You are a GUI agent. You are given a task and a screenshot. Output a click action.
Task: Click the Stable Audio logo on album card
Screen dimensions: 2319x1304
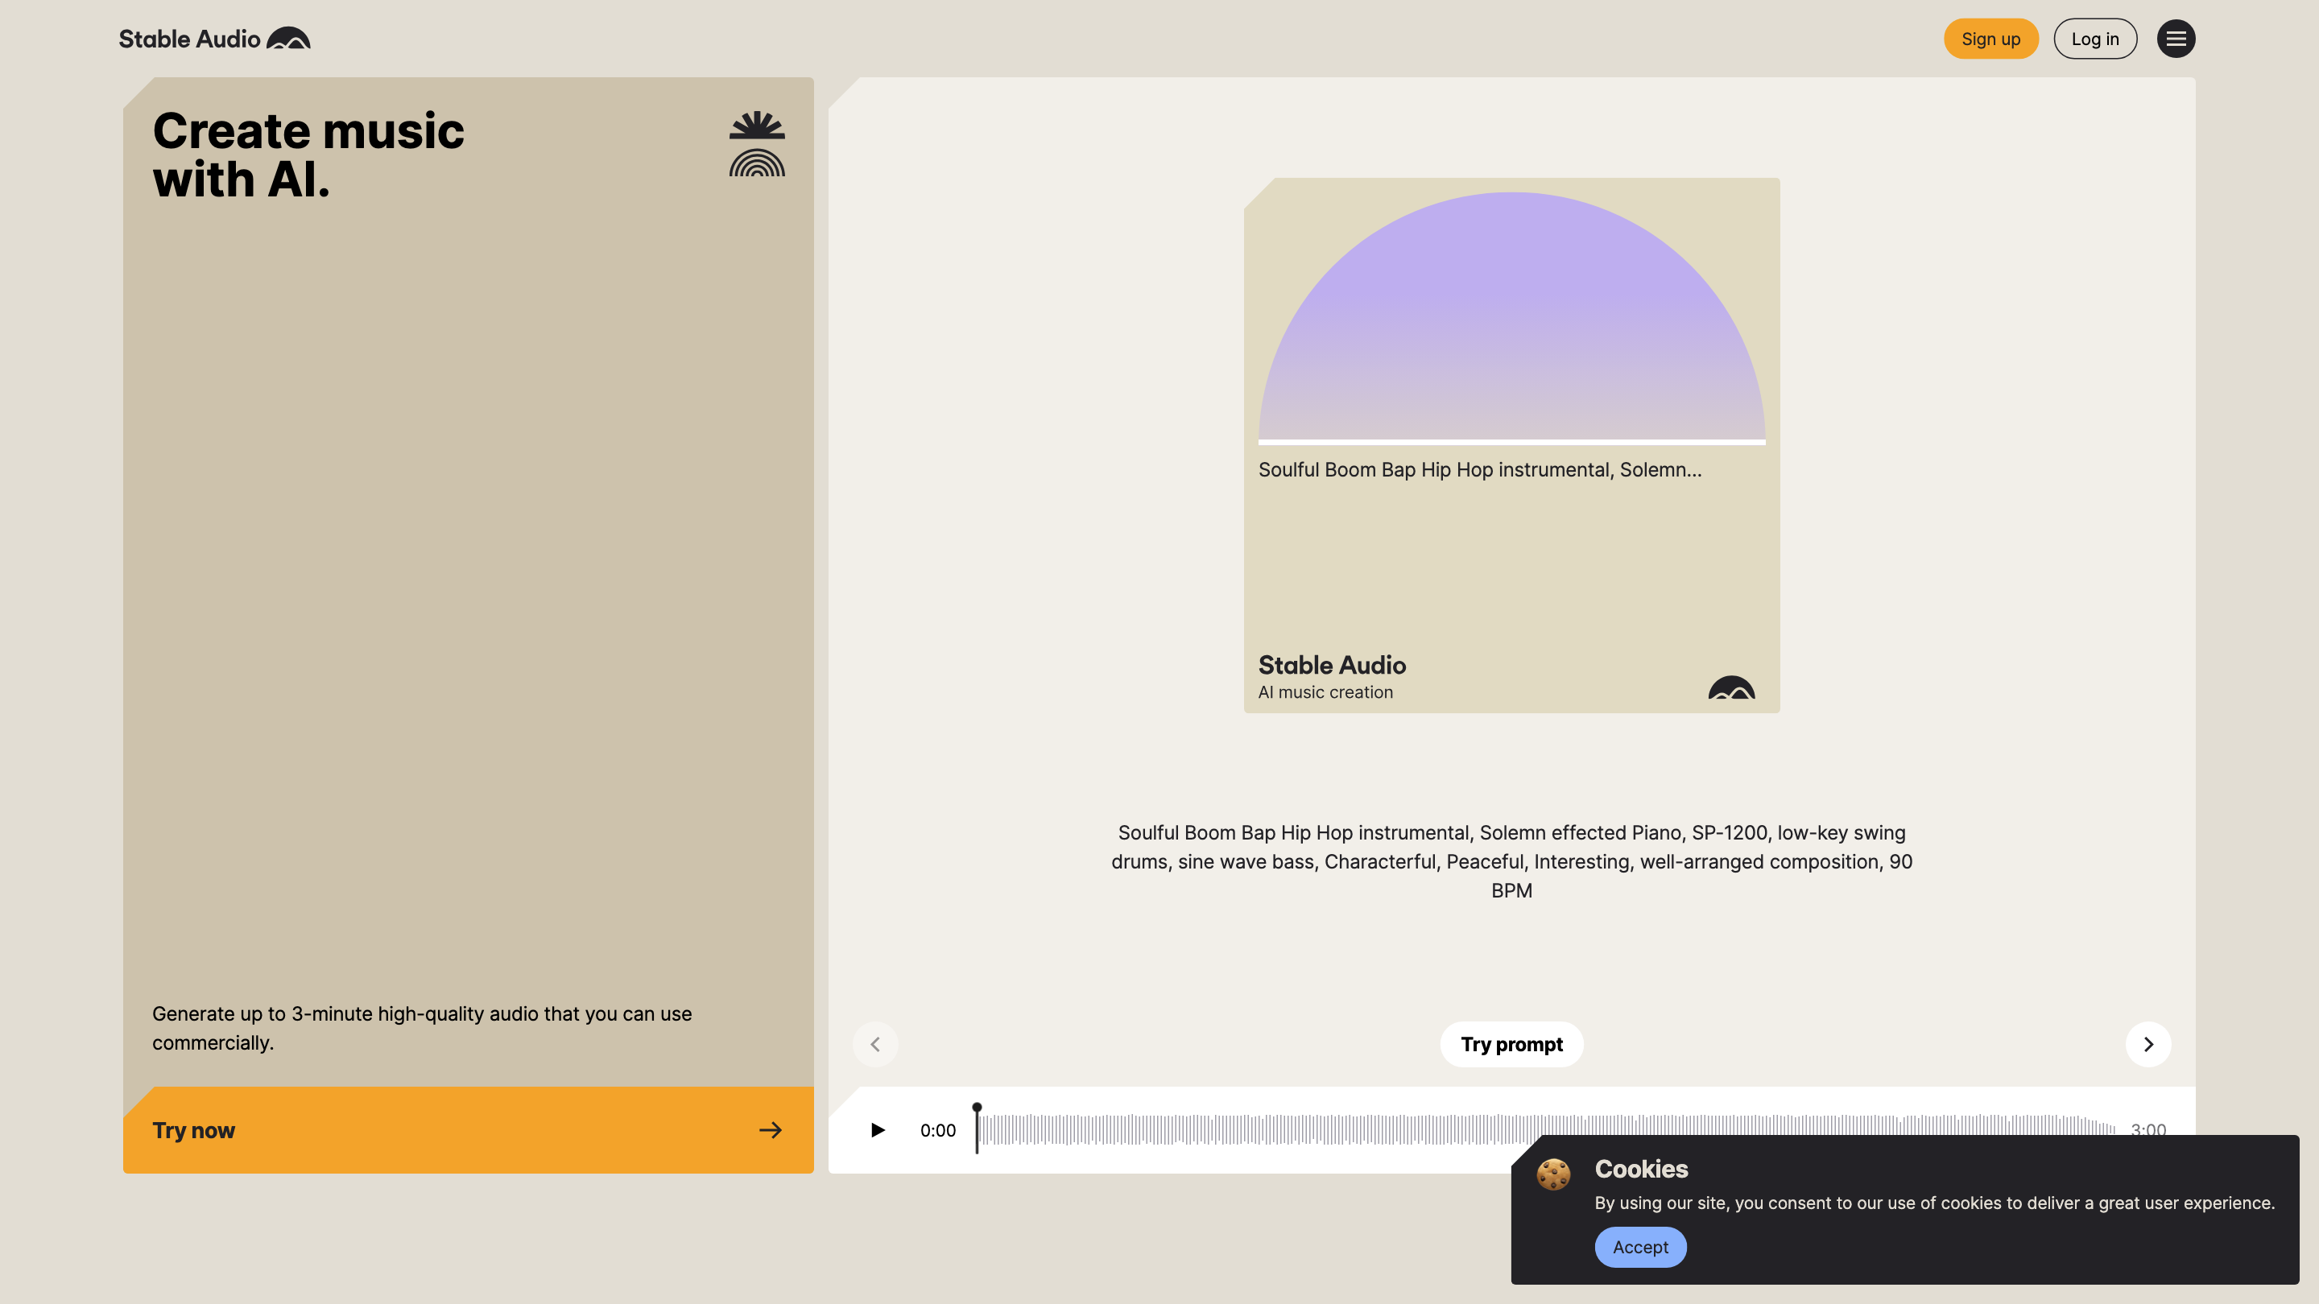pos(1730,688)
